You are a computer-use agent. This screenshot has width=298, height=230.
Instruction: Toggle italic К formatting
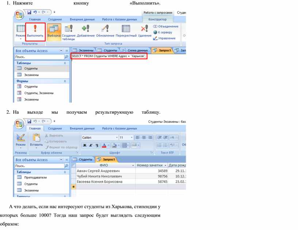click(x=91, y=145)
